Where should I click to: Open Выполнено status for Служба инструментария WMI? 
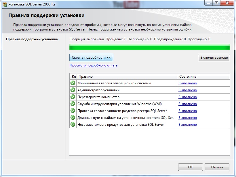(188, 104)
